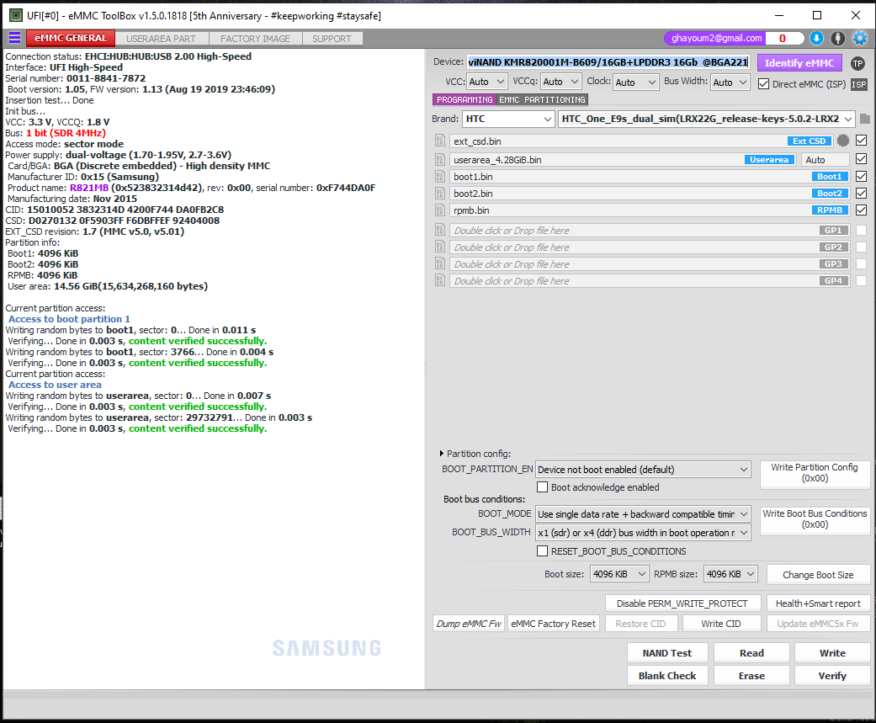Uncheck the boot2.bin row checkbox
Image resolution: width=876 pixels, height=723 pixels.
click(x=862, y=194)
